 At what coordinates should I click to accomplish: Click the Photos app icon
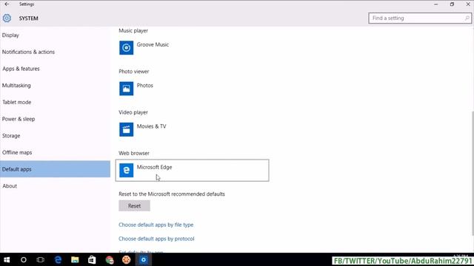[x=126, y=89]
